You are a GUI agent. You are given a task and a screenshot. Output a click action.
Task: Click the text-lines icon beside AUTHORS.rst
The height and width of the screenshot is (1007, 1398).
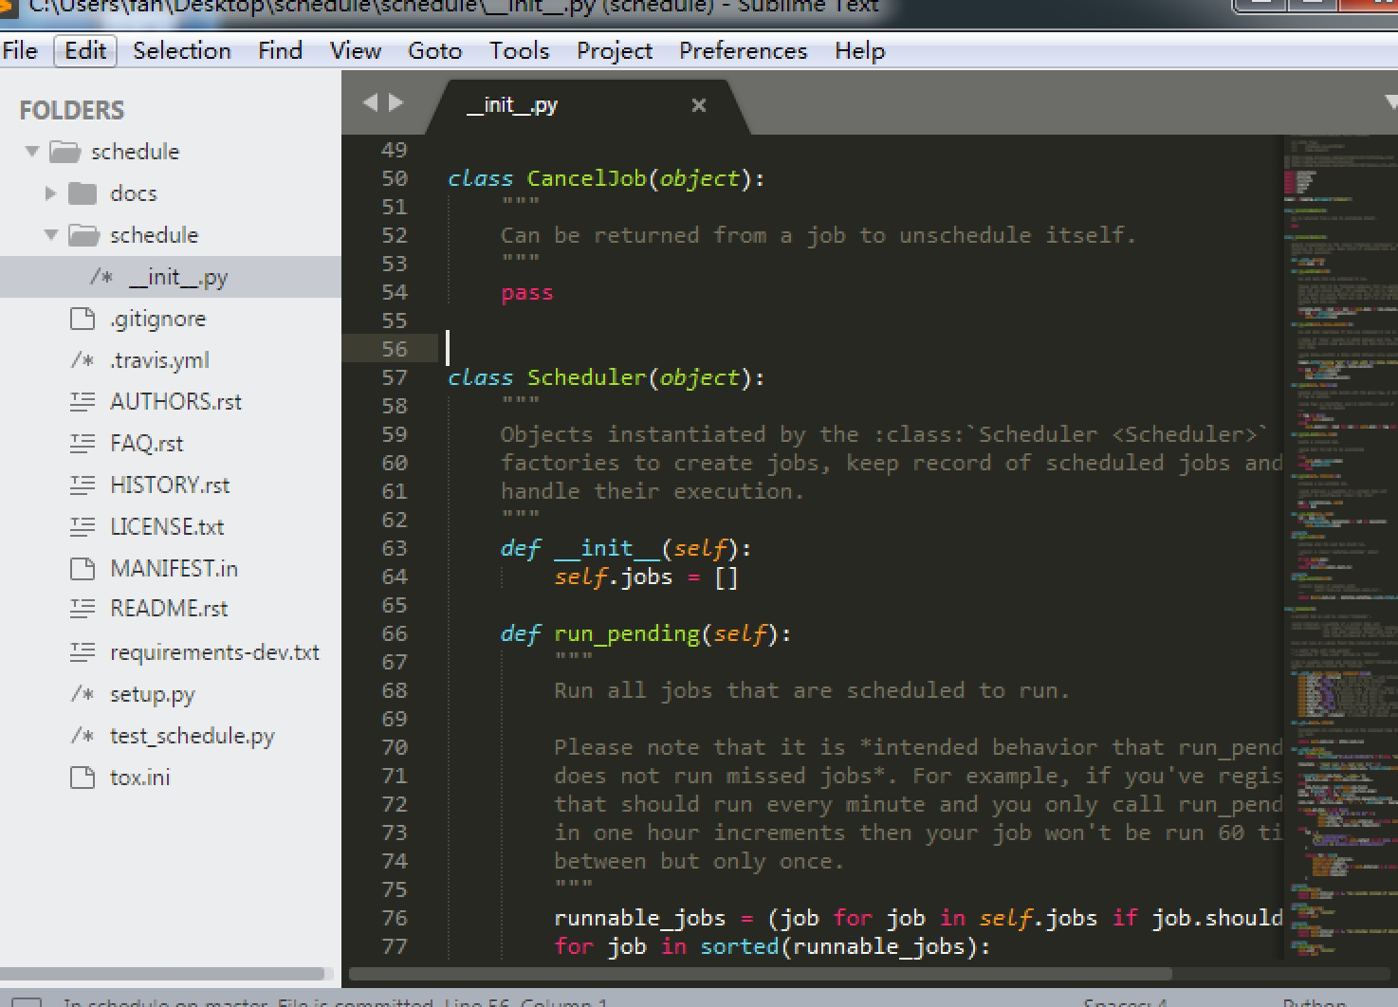[83, 402]
